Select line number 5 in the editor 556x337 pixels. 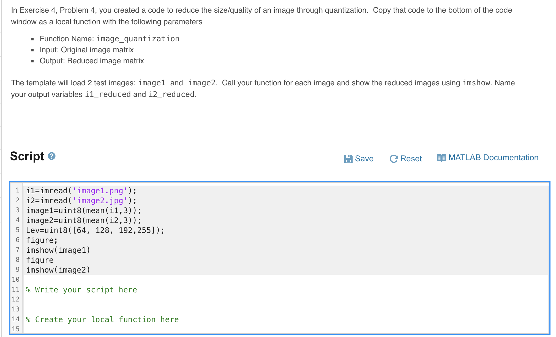(x=17, y=230)
